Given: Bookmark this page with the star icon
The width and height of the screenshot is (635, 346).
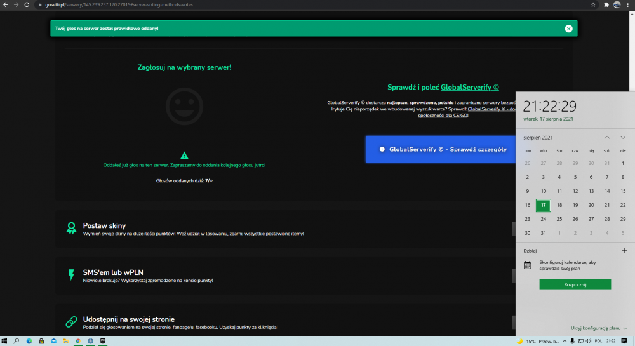Looking at the screenshot, I should tap(593, 5).
